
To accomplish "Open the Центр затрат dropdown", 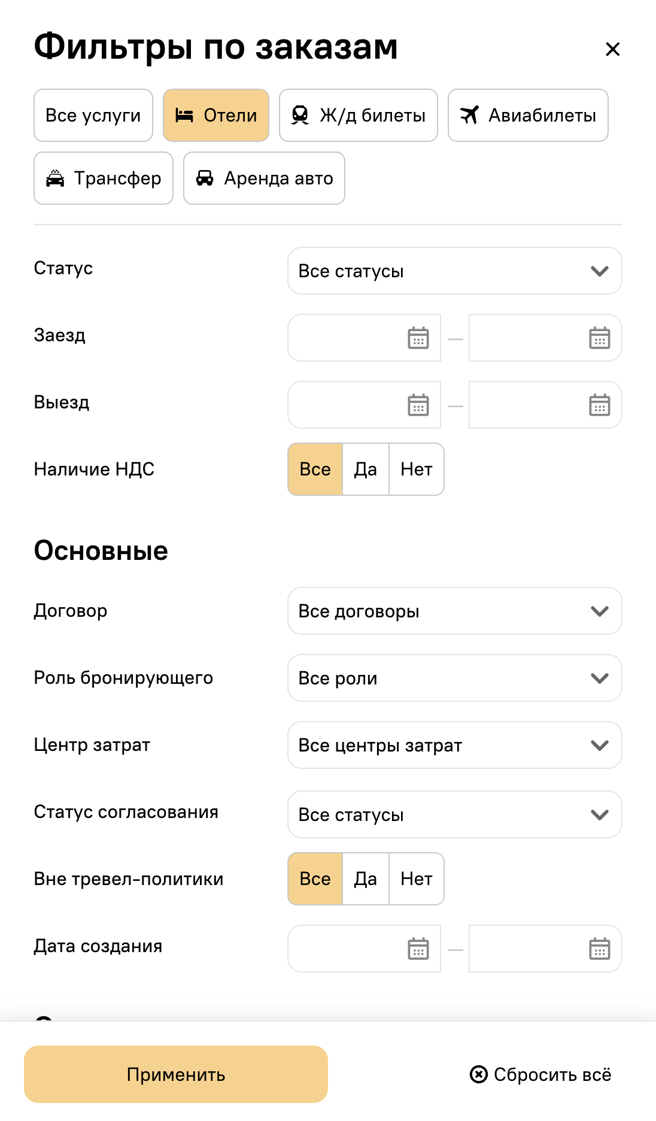I will (x=455, y=745).
